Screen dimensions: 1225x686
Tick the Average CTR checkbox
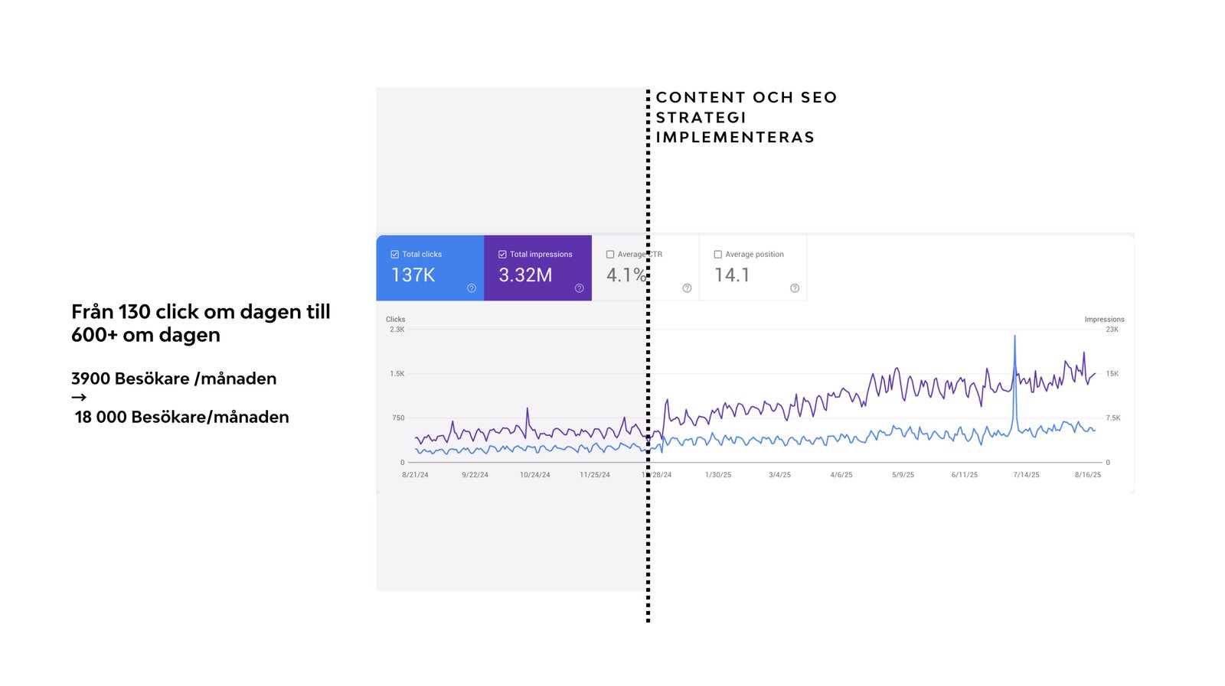click(610, 255)
